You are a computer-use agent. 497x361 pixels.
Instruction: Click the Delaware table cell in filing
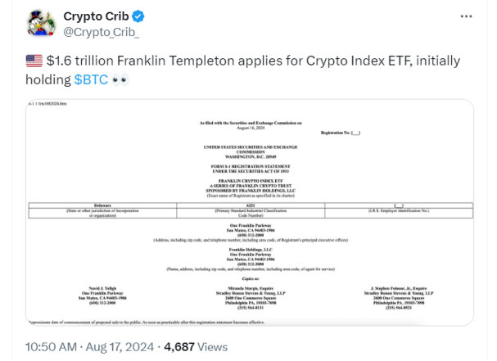point(102,205)
